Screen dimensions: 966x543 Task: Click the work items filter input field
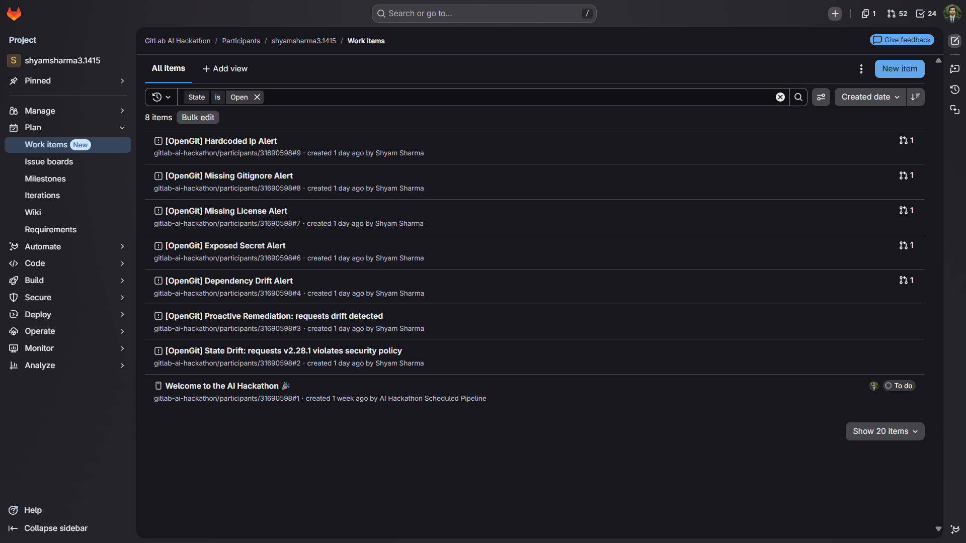tap(503, 97)
